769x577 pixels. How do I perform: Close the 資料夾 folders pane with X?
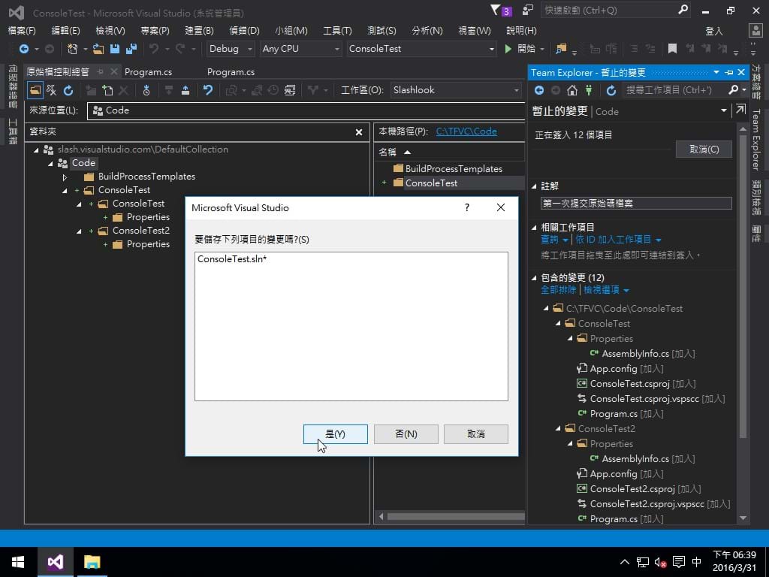pos(359,132)
